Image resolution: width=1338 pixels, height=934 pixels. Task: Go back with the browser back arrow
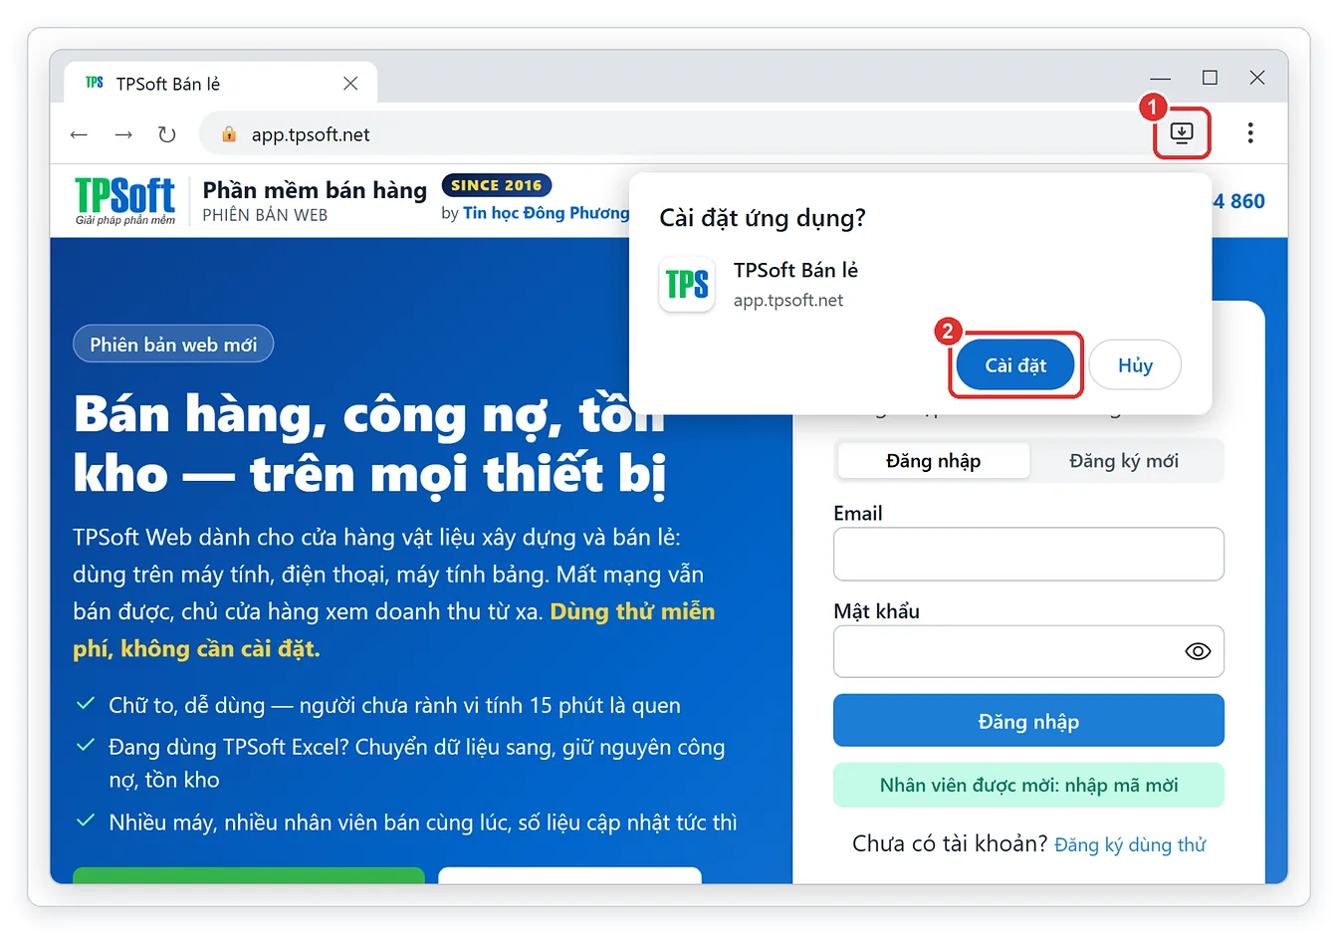click(x=79, y=134)
